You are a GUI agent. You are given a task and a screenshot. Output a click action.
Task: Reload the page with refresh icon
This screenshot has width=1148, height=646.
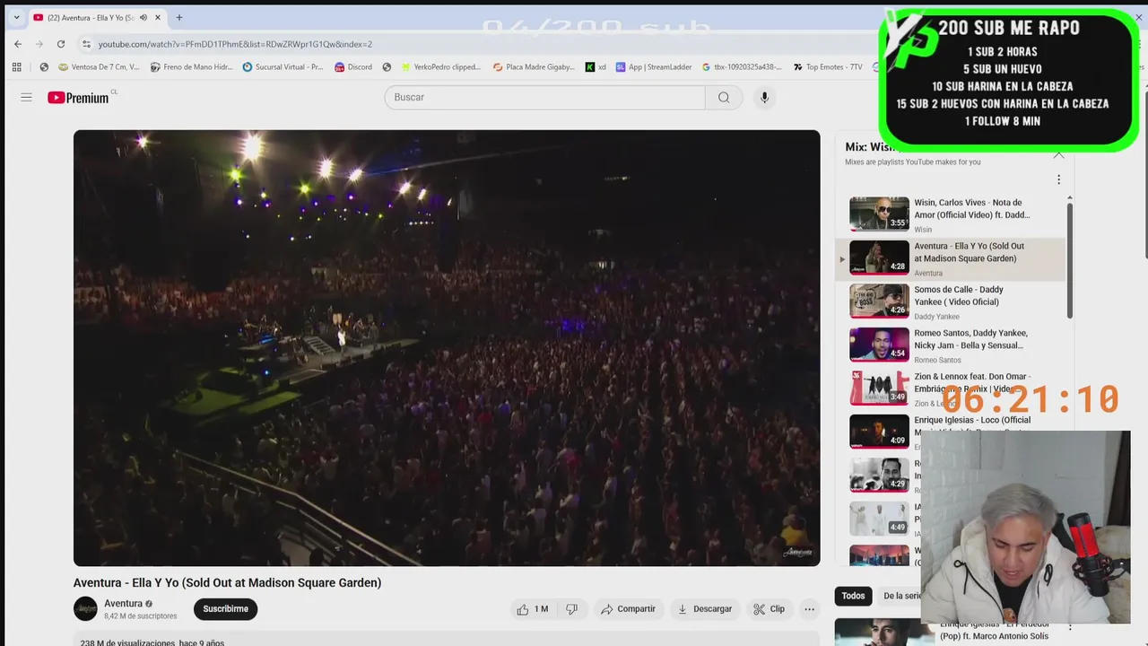pos(61,44)
